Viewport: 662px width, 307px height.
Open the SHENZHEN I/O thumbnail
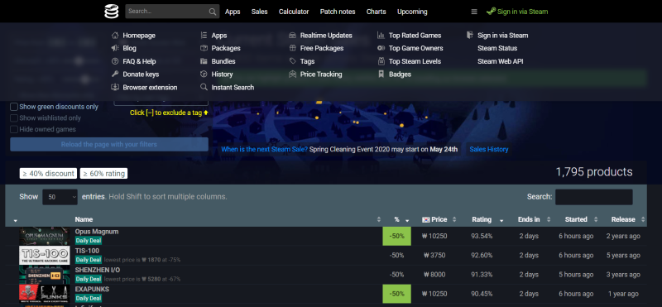coord(45,275)
